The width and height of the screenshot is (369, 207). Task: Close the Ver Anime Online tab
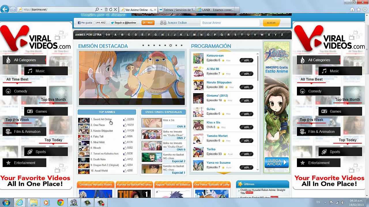coord(155,10)
